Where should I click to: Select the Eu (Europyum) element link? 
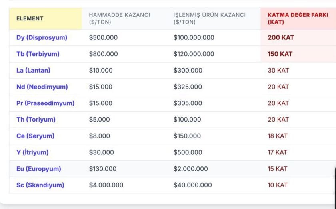(x=38, y=169)
